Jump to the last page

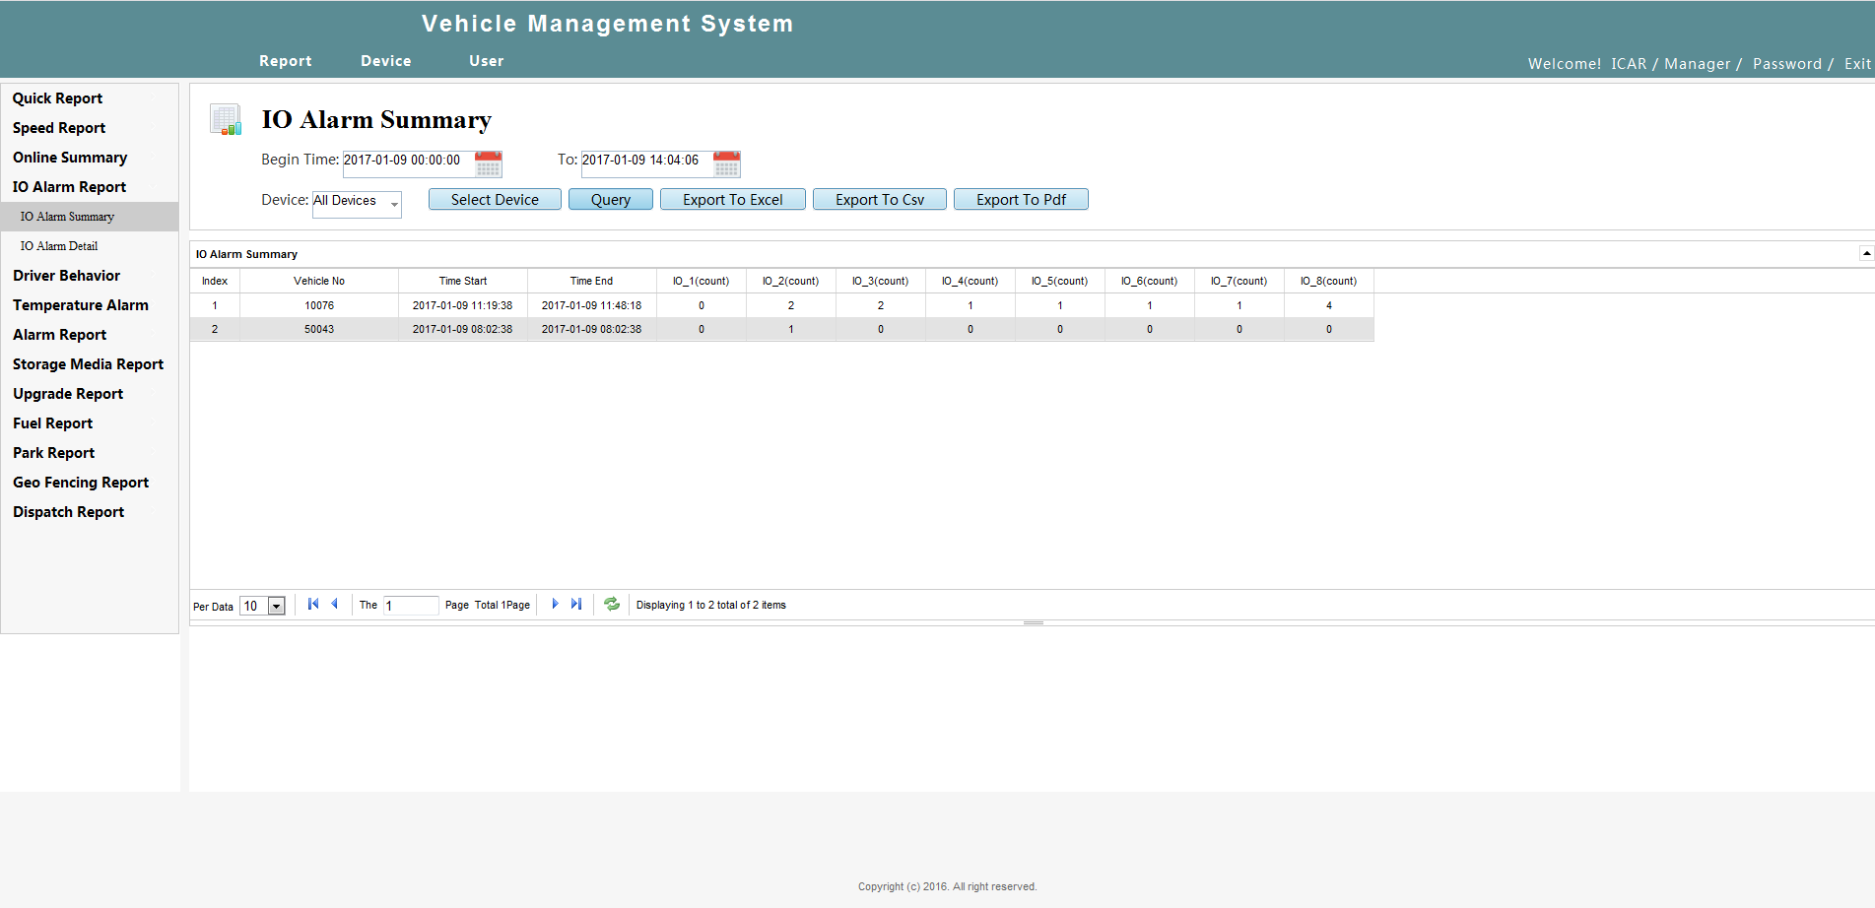pyautogui.click(x=576, y=604)
